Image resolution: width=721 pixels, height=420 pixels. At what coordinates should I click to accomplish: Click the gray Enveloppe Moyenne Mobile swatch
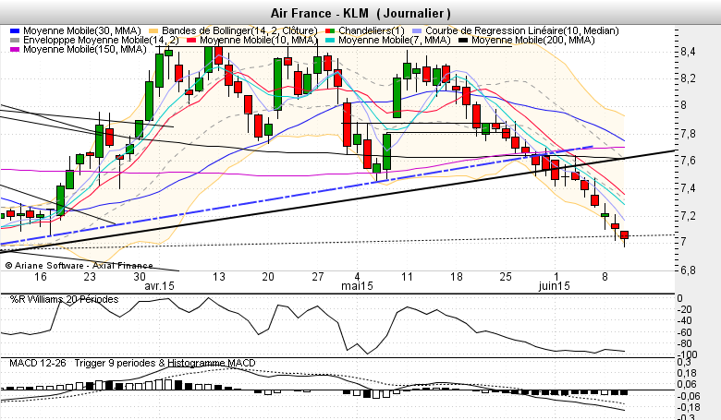pos(15,40)
